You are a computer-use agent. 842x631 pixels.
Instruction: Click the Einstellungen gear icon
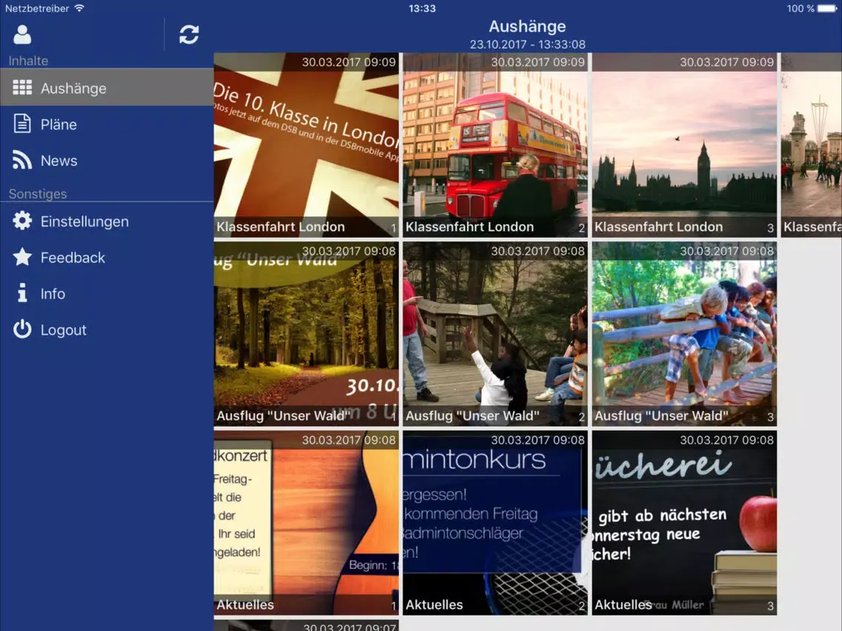(x=22, y=221)
